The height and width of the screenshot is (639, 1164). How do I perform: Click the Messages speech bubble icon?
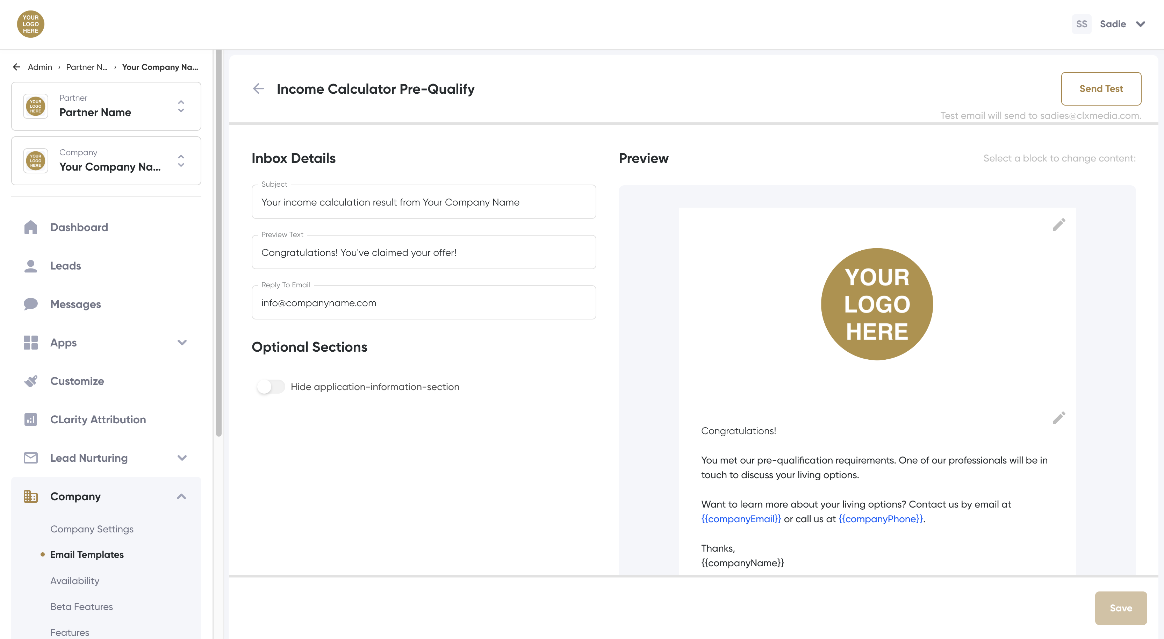pos(30,304)
